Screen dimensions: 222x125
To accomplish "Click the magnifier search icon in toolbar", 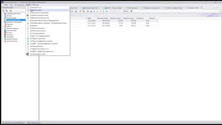I will 94,11.
